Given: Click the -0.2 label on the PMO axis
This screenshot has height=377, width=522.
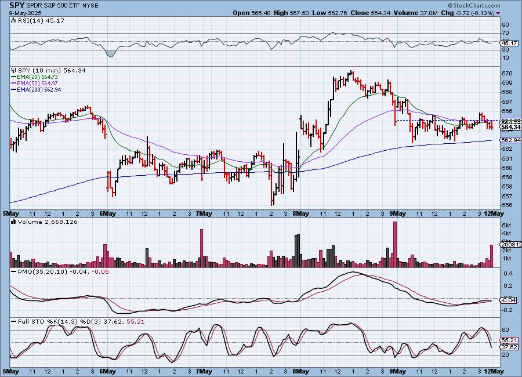Looking at the screenshot, I should pyautogui.click(x=507, y=310).
